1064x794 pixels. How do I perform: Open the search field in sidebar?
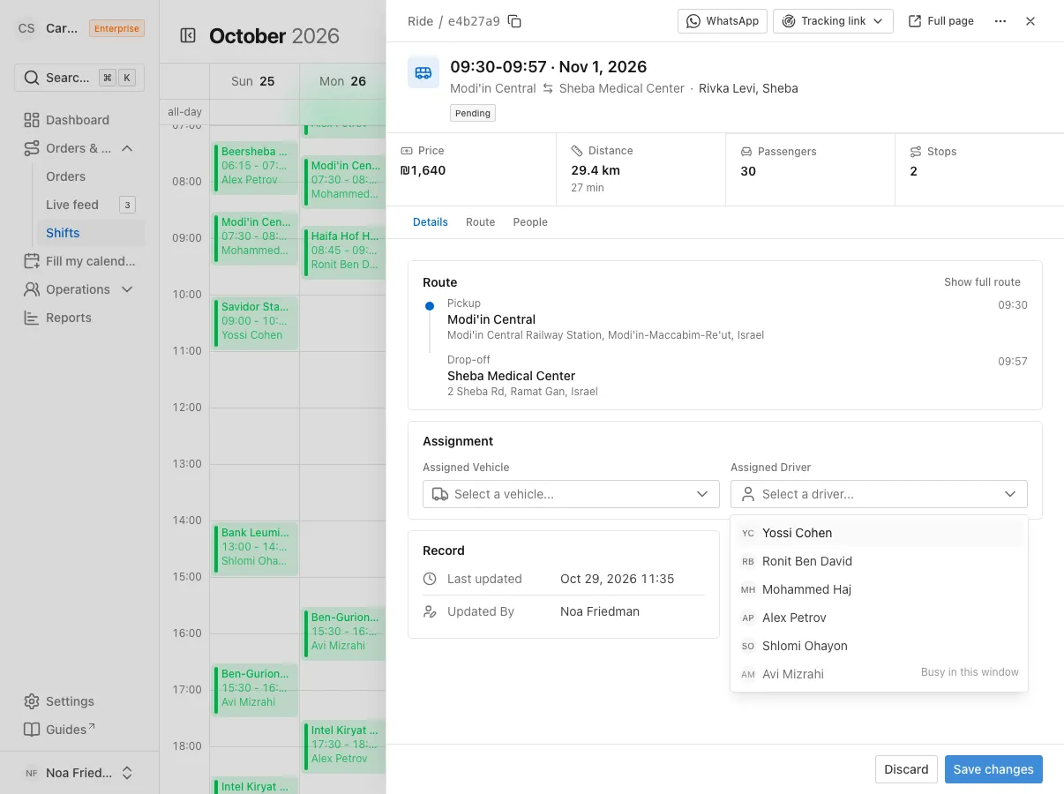(x=79, y=78)
